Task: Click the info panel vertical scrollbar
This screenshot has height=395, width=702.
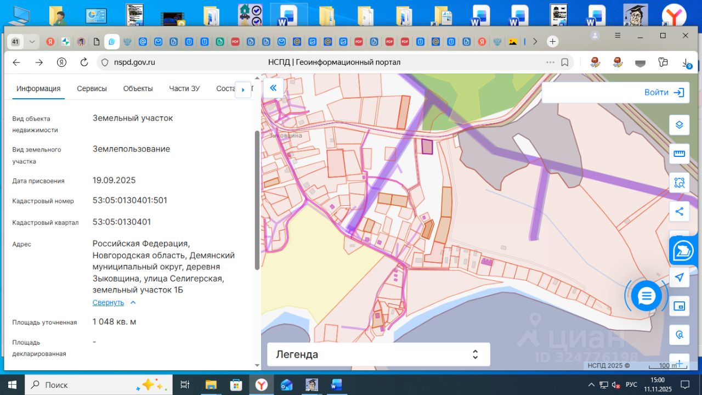Action: pyautogui.click(x=257, y=200)
